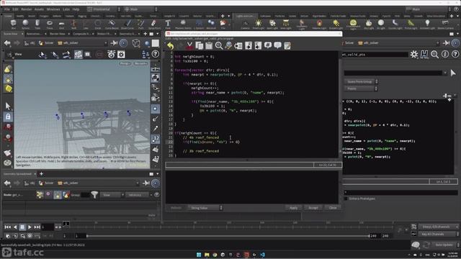The height and width of the screenshot is (259, 461).
Task: Click the info icon in parameter pane
Action: (x=445, y=55)
